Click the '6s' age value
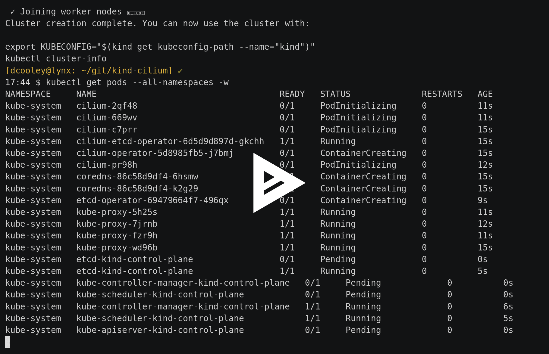 click(x=508, y=307)
